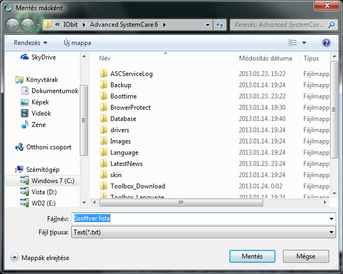This screenshot has width=343, height=274.
Task: Select WD2 (E:) drive
Action: pyautogui.click(x=43, y=203)
